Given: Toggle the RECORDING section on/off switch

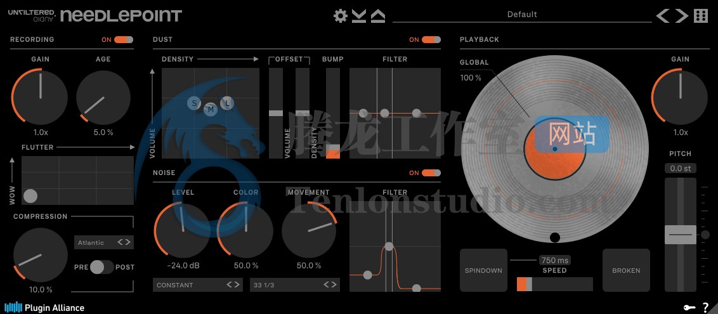Looking at the screenshot, I should 124,40.
